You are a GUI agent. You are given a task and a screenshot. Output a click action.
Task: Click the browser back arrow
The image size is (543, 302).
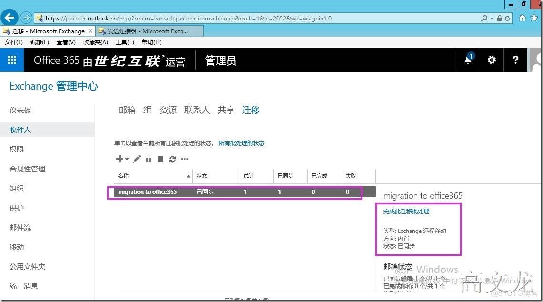point(10,18)
